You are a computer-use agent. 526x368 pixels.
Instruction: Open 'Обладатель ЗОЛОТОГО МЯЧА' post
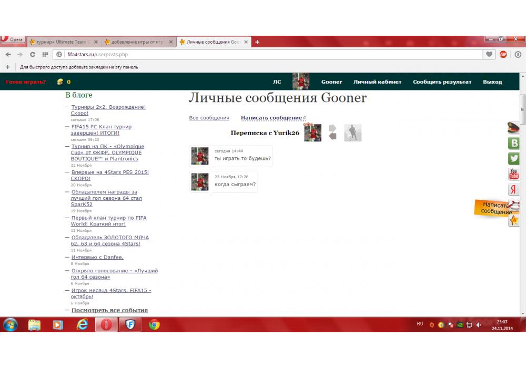pyautogui.click(x=110, y=240)
